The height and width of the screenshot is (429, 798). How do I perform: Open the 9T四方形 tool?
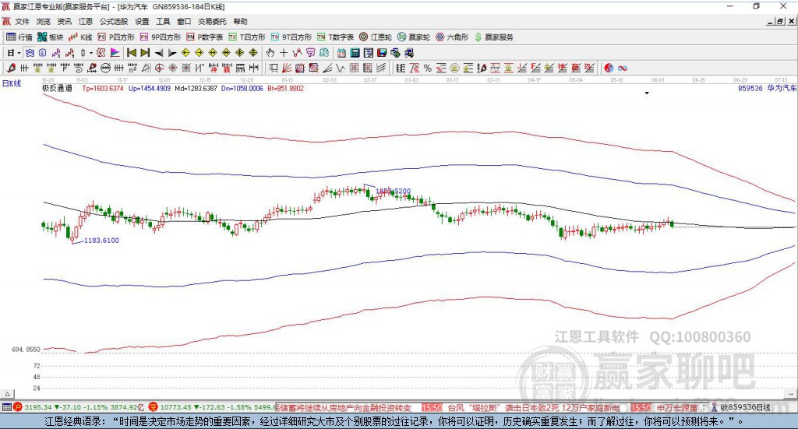pos(291,37)
